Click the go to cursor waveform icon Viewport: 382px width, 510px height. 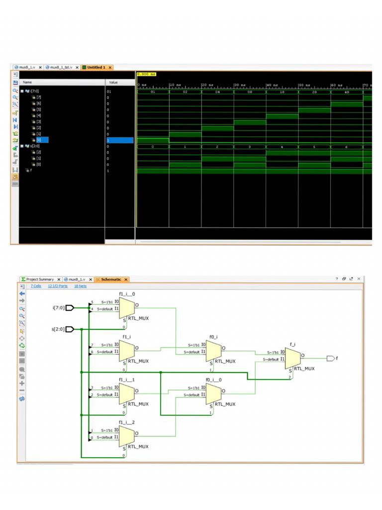click(x=15, y=113)
